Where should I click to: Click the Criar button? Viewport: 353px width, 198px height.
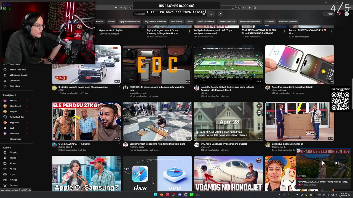(329, 14)
